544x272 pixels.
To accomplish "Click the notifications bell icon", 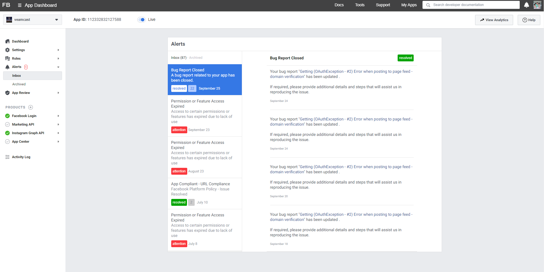I will (526, 5).
